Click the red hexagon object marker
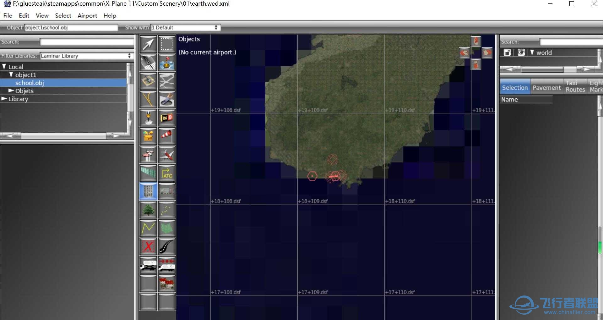 (x=312, y=176)
